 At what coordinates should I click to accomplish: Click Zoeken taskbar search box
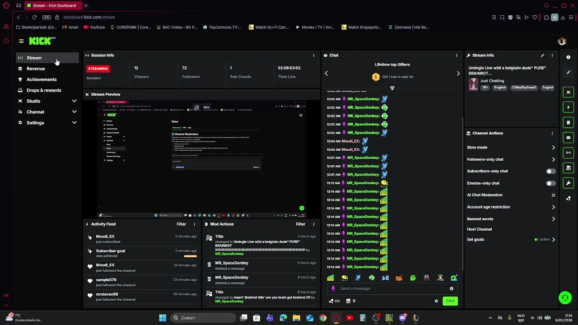(202, 318)
